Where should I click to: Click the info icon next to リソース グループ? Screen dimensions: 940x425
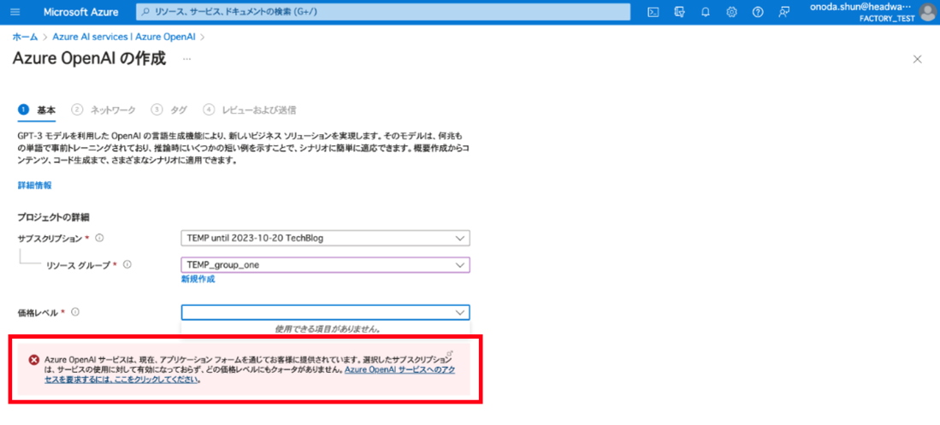[x=127, y=264]
